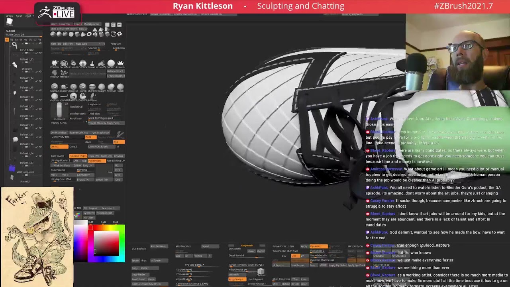Select the SnakeHook brush
Viewport: 510px width, 287px height.
[64, 87]
